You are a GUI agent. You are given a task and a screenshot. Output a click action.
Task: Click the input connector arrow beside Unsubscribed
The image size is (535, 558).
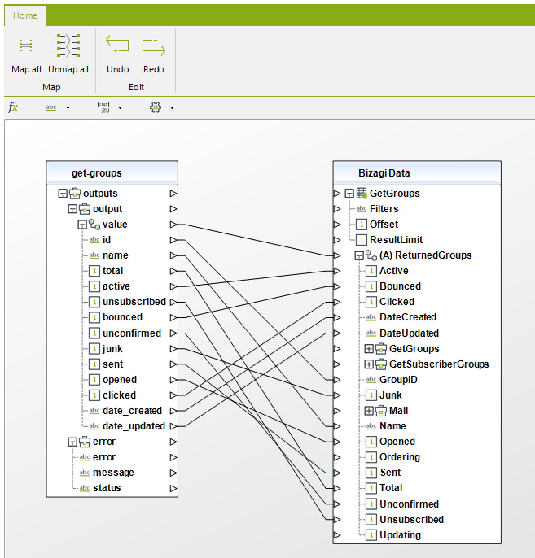337,519
